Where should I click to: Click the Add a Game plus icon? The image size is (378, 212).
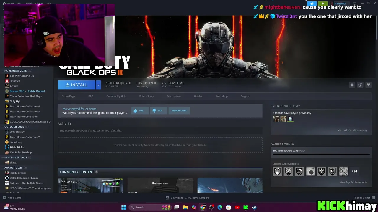coord(4,198)
